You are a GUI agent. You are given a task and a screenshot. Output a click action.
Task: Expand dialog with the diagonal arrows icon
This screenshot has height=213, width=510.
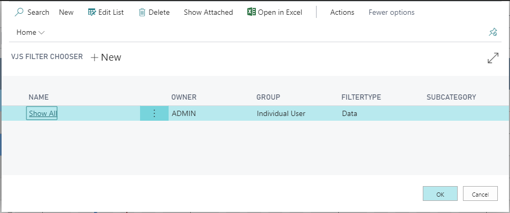coord(493,58)
